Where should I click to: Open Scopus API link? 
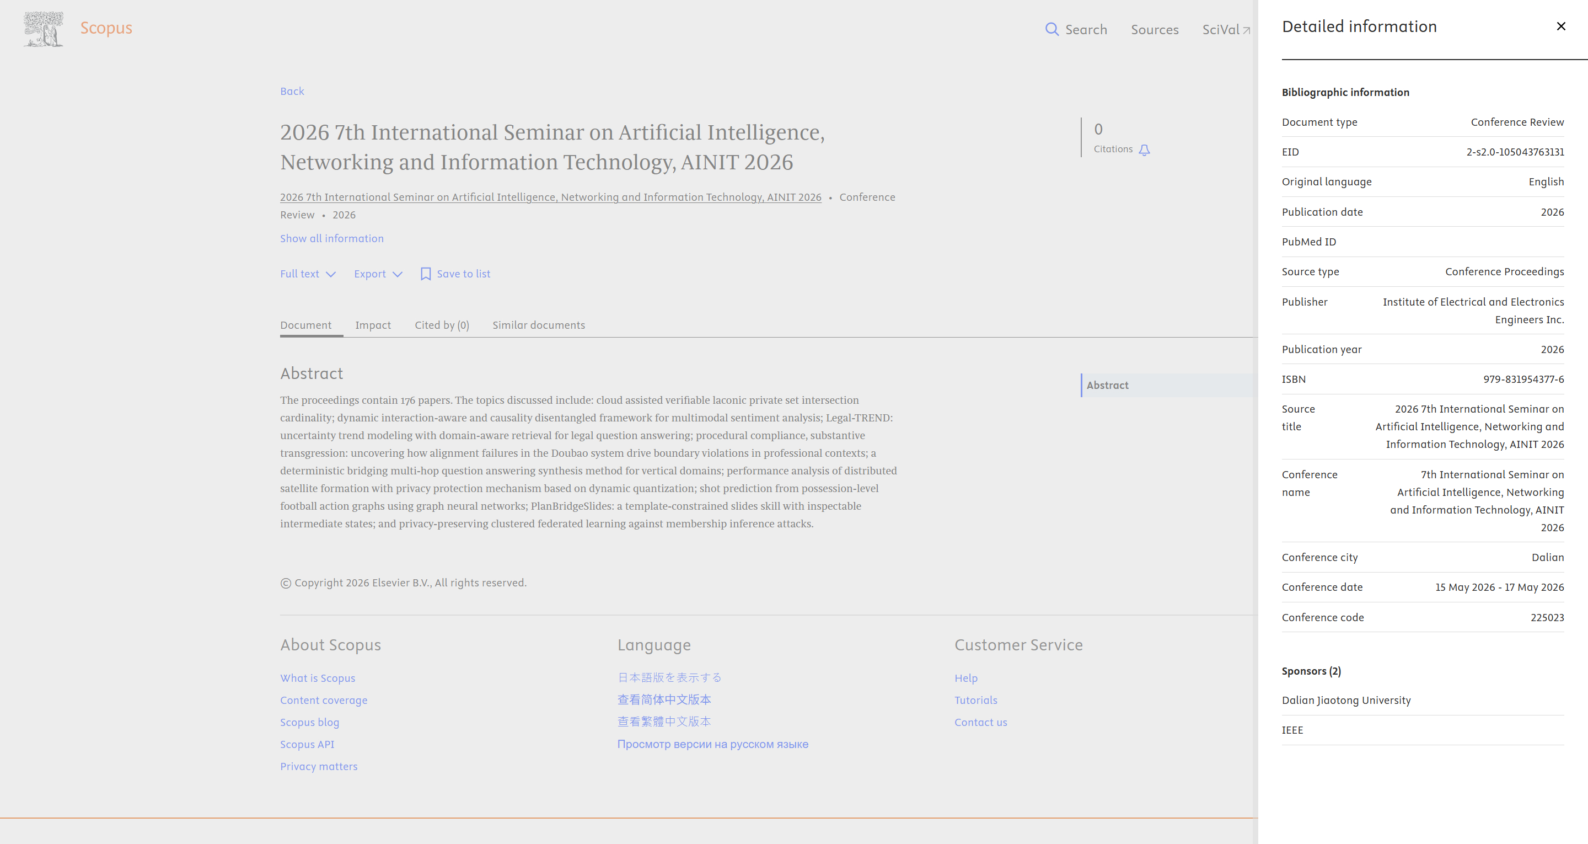click(x=307, y=745)
